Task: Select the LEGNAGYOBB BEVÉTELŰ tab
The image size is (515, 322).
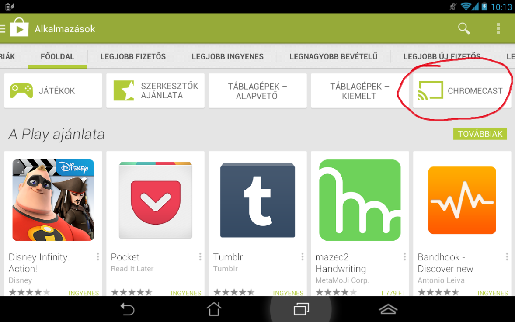Action: point(334,56)
